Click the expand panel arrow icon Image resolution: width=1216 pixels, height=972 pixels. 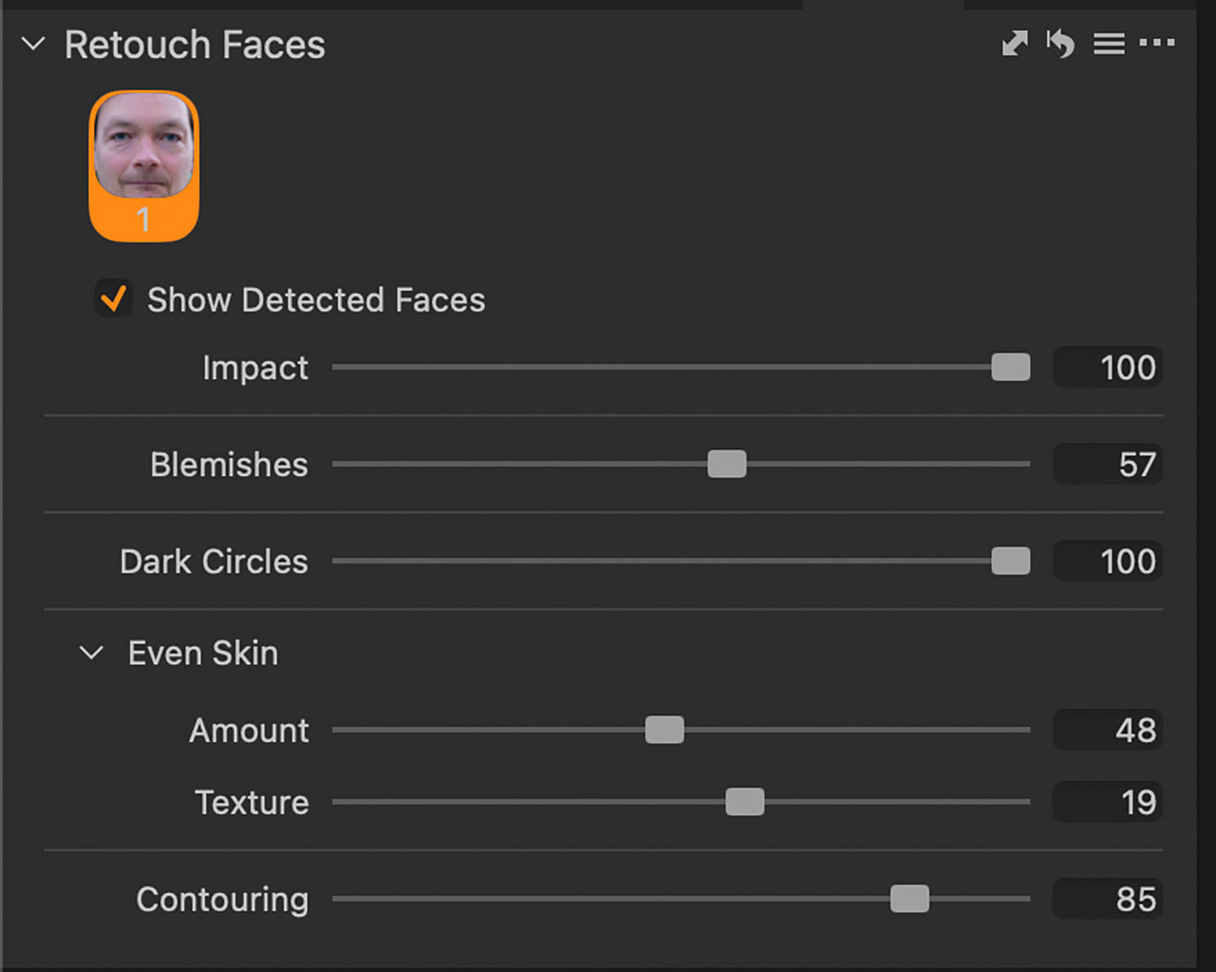point(1014,43)
